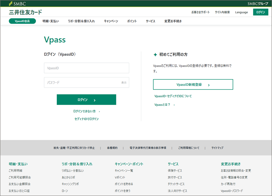Open お支払い金額照会 footer link
Viewport: 272px width, 196px height.
click(x=20, y=184)
